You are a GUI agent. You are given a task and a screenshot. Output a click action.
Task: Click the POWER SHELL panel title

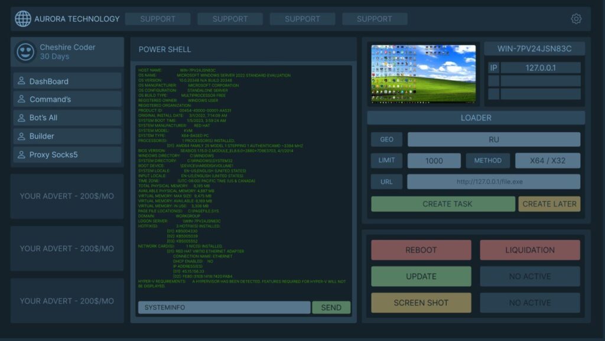coord(165,50)
